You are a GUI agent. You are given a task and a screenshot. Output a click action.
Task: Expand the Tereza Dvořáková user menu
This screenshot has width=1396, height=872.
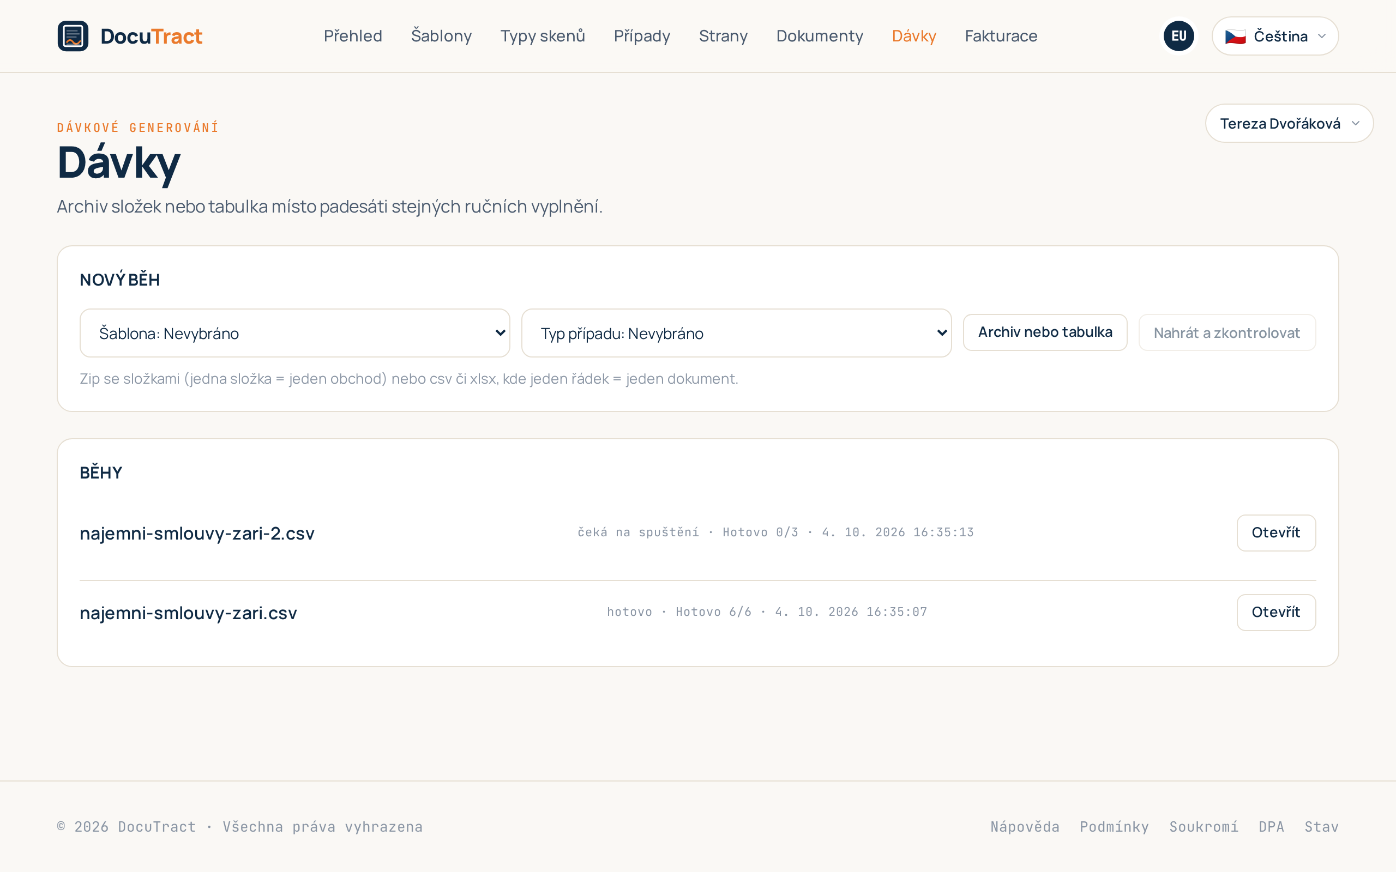1289,123
